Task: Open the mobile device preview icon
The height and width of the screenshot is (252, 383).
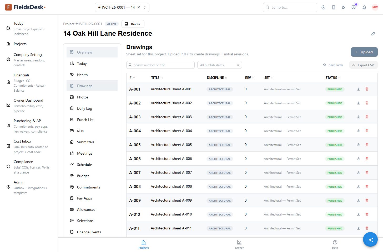Action: pyautogui.click(x=334, y=7)
